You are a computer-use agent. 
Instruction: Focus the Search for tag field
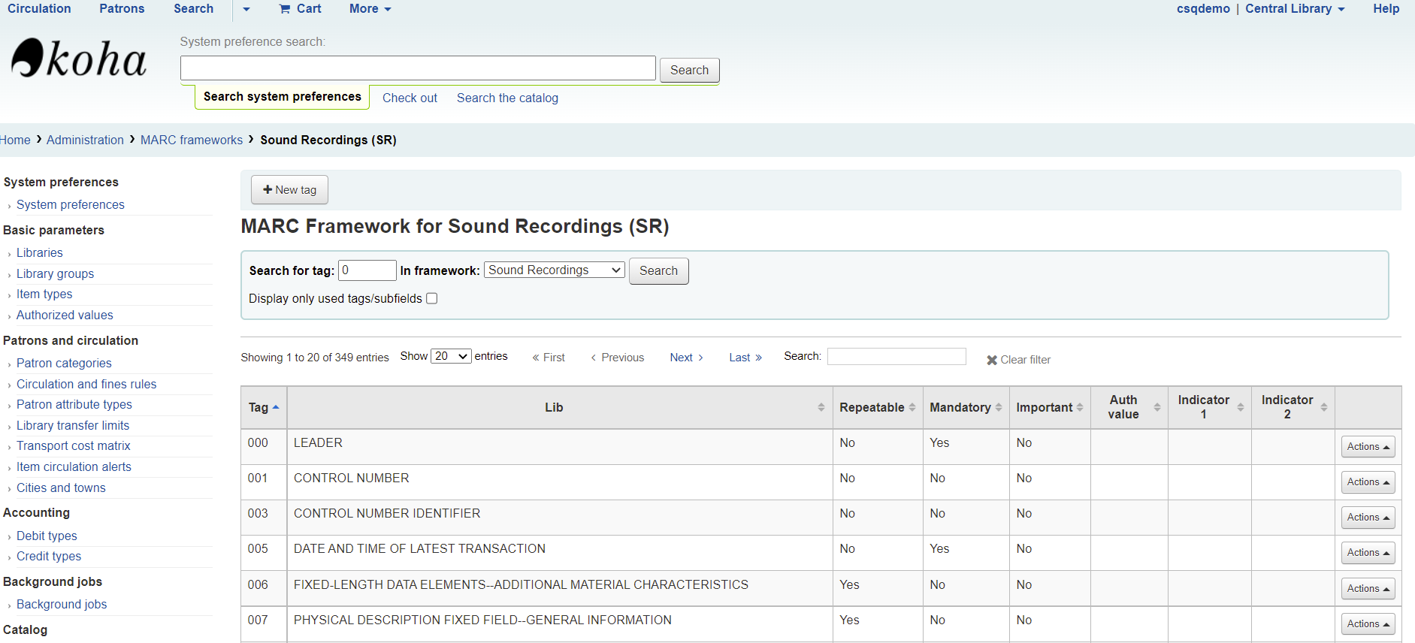[367, 270]
